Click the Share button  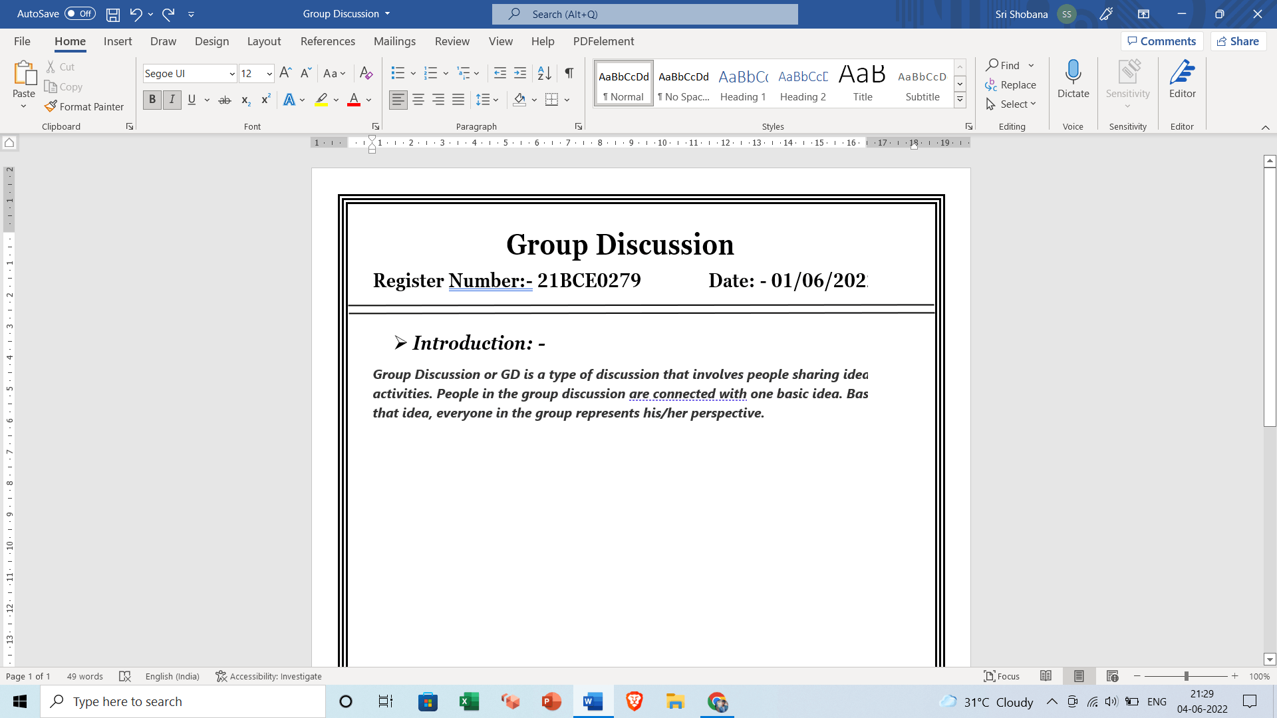tap(1238, 41)
